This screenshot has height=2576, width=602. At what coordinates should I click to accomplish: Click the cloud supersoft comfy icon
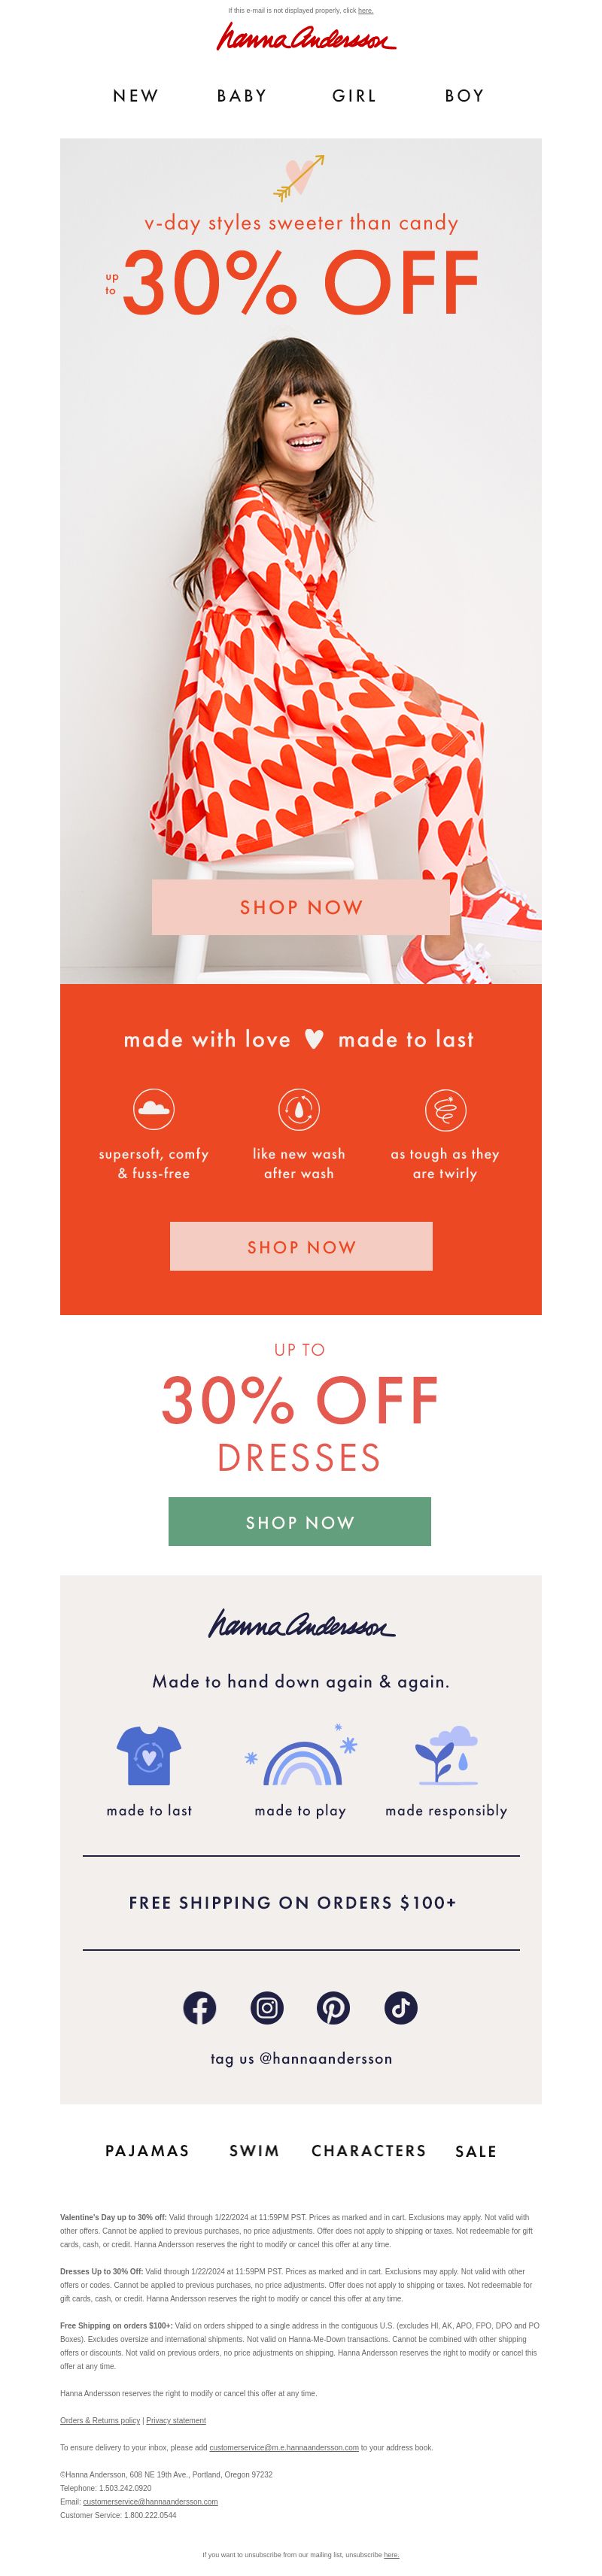click(x=154, y=1109)
